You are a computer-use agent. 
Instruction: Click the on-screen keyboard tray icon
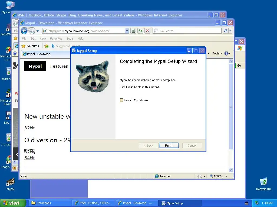pos(247,203)
